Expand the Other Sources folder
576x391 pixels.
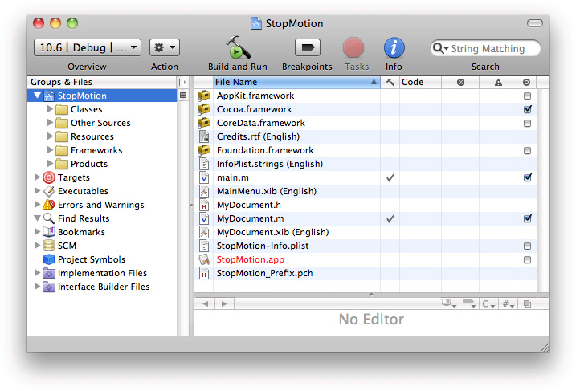pos(51,123)
